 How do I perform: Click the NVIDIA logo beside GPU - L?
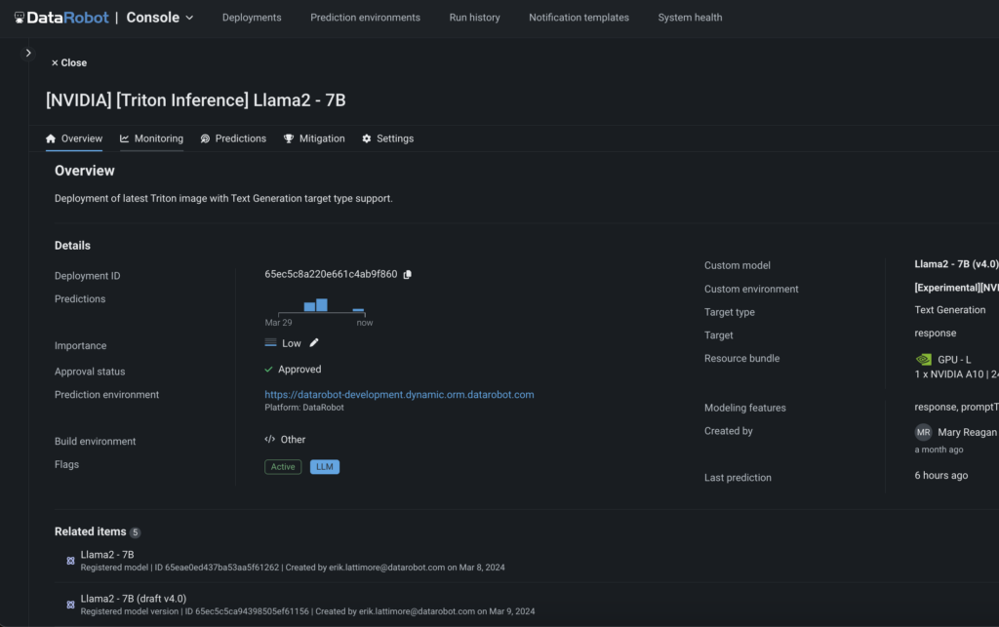point(923,358)
